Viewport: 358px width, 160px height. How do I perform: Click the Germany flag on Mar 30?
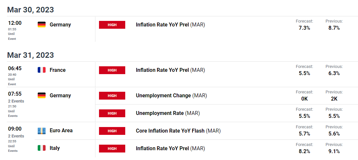pyautogui.click(x=42, y=24)
